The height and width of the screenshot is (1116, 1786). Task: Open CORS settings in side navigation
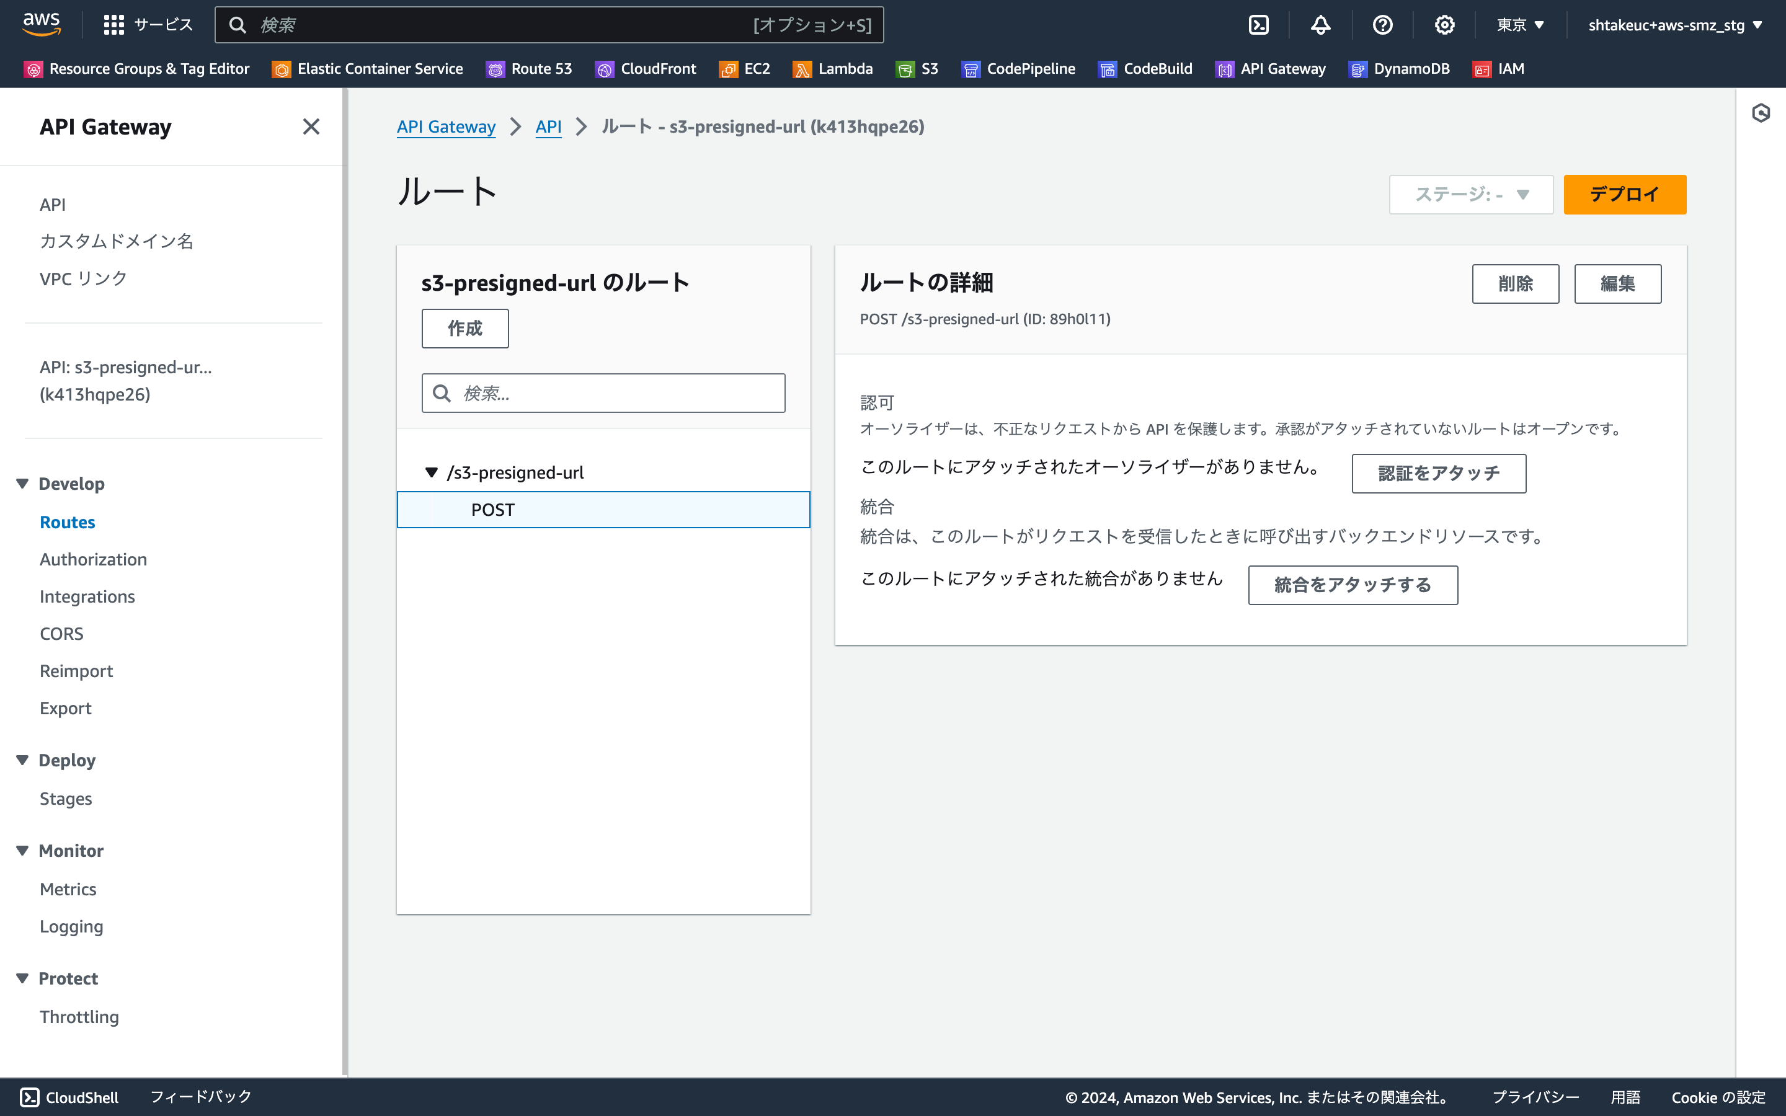(61, 633)
